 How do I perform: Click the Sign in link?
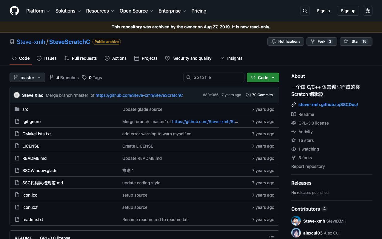click(x=323, y=11)
